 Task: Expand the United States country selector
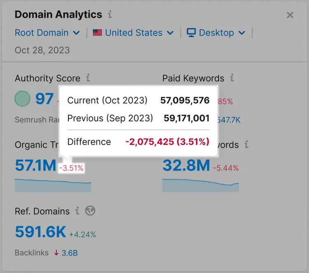click(133, 33)
